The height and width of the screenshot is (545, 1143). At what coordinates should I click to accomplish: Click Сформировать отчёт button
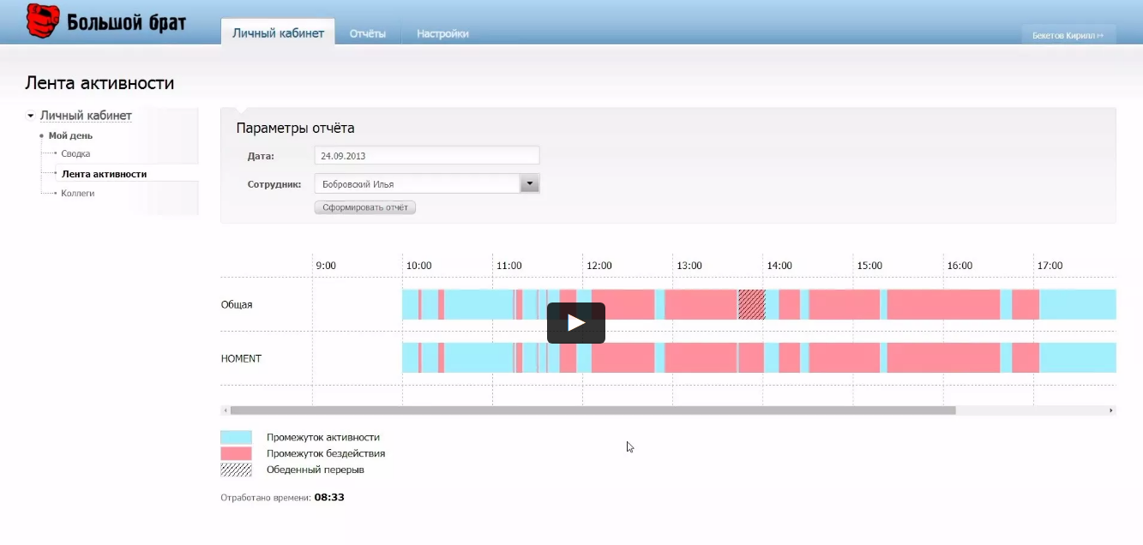coord(364,207)
